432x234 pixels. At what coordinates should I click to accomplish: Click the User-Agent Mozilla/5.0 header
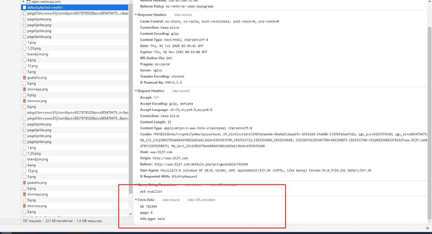point(256,170)
